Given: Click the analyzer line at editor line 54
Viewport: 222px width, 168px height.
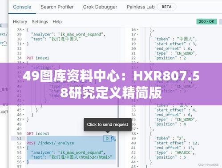Looking at the screenshot, I should pos(68,152).
